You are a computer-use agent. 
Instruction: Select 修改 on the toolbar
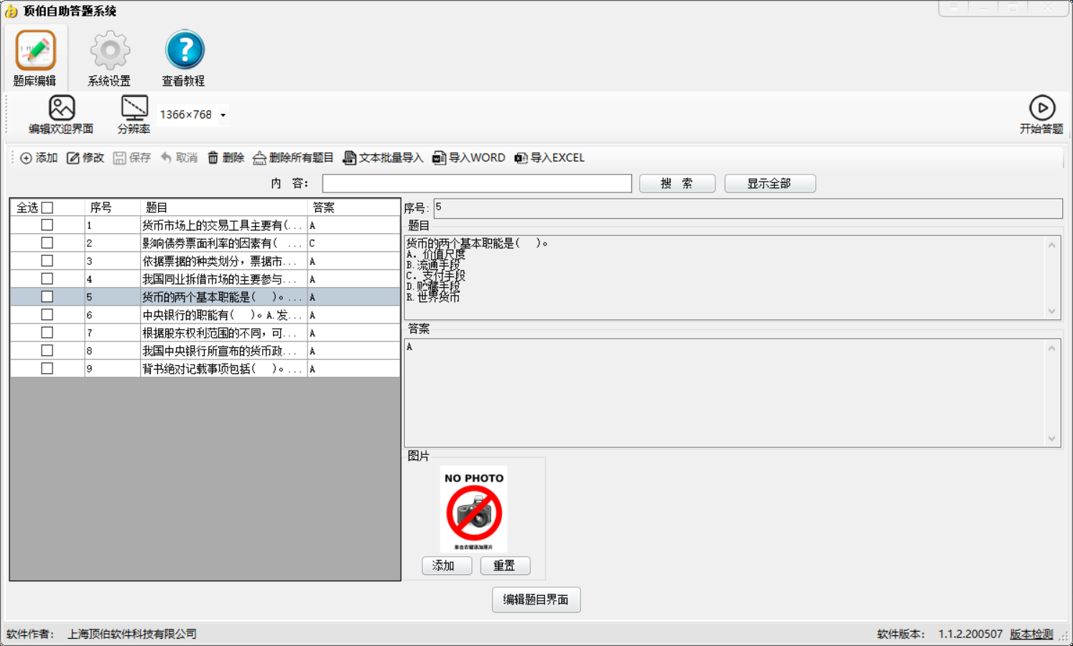(85, 157)
